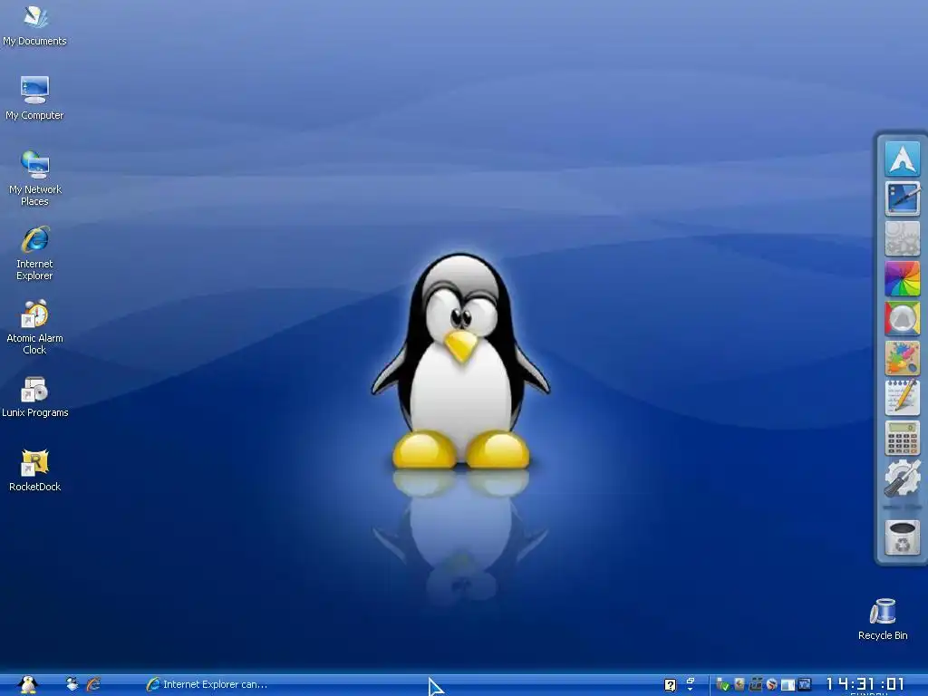The height and width of the screenshot is (696, 928).
Task: Open the notepad with pencil dock icon
Action: pyautogui.click(x=902, y=398)
